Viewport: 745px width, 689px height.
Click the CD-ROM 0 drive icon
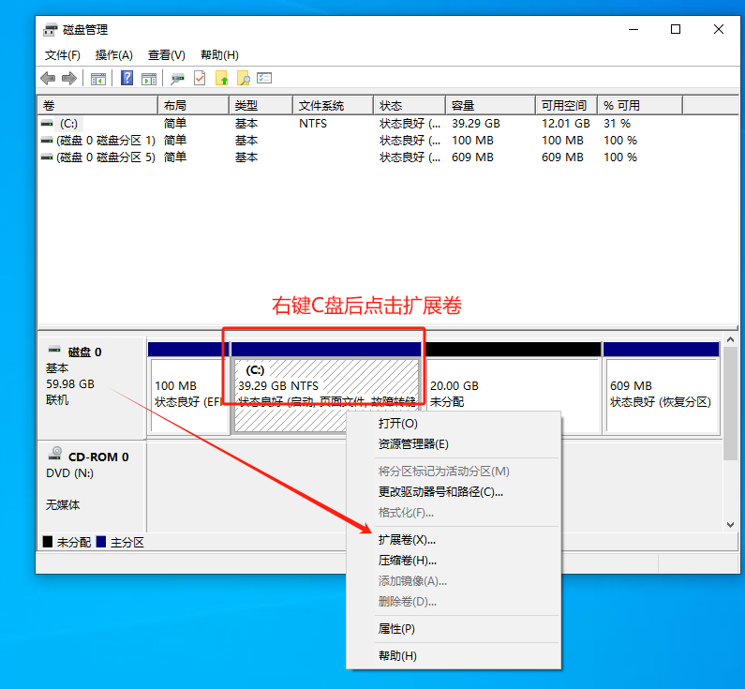point(55,454)
